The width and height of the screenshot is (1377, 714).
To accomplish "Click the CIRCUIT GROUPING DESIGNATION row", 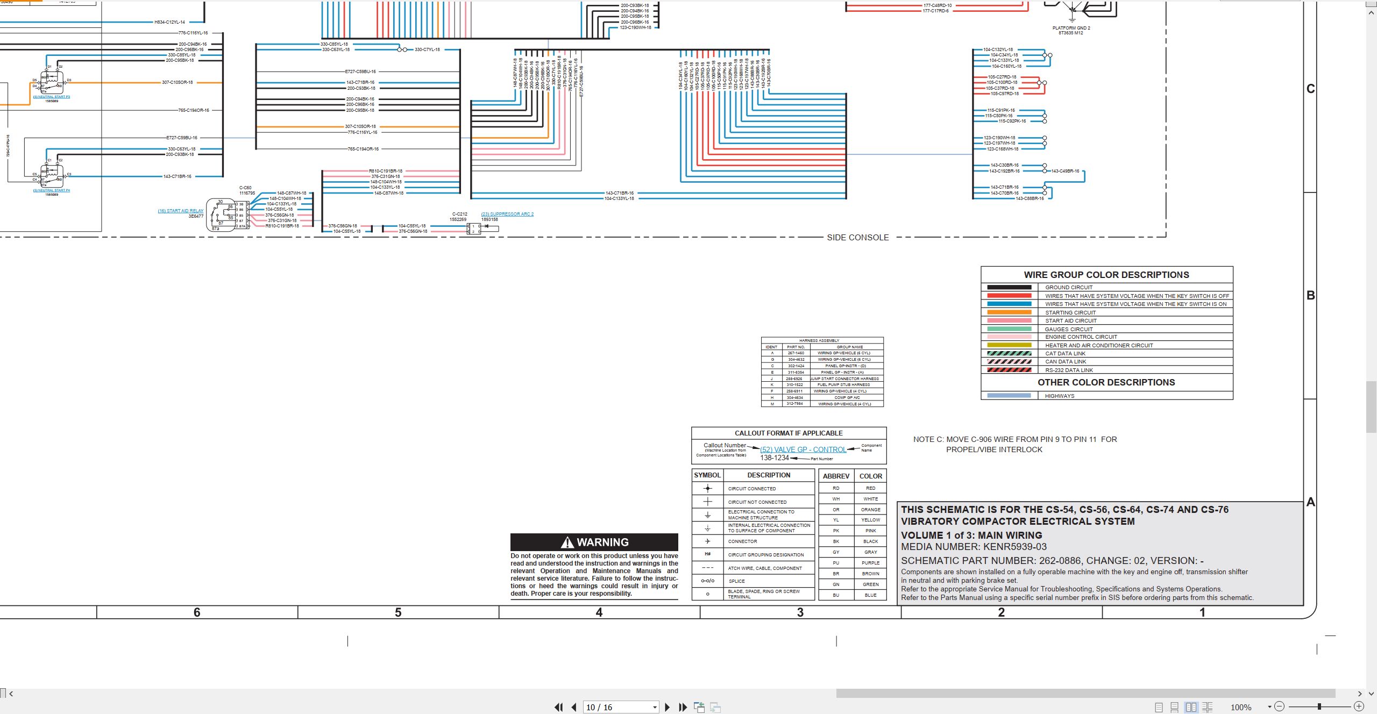I will pyautogui.click(x=753, y=554).
